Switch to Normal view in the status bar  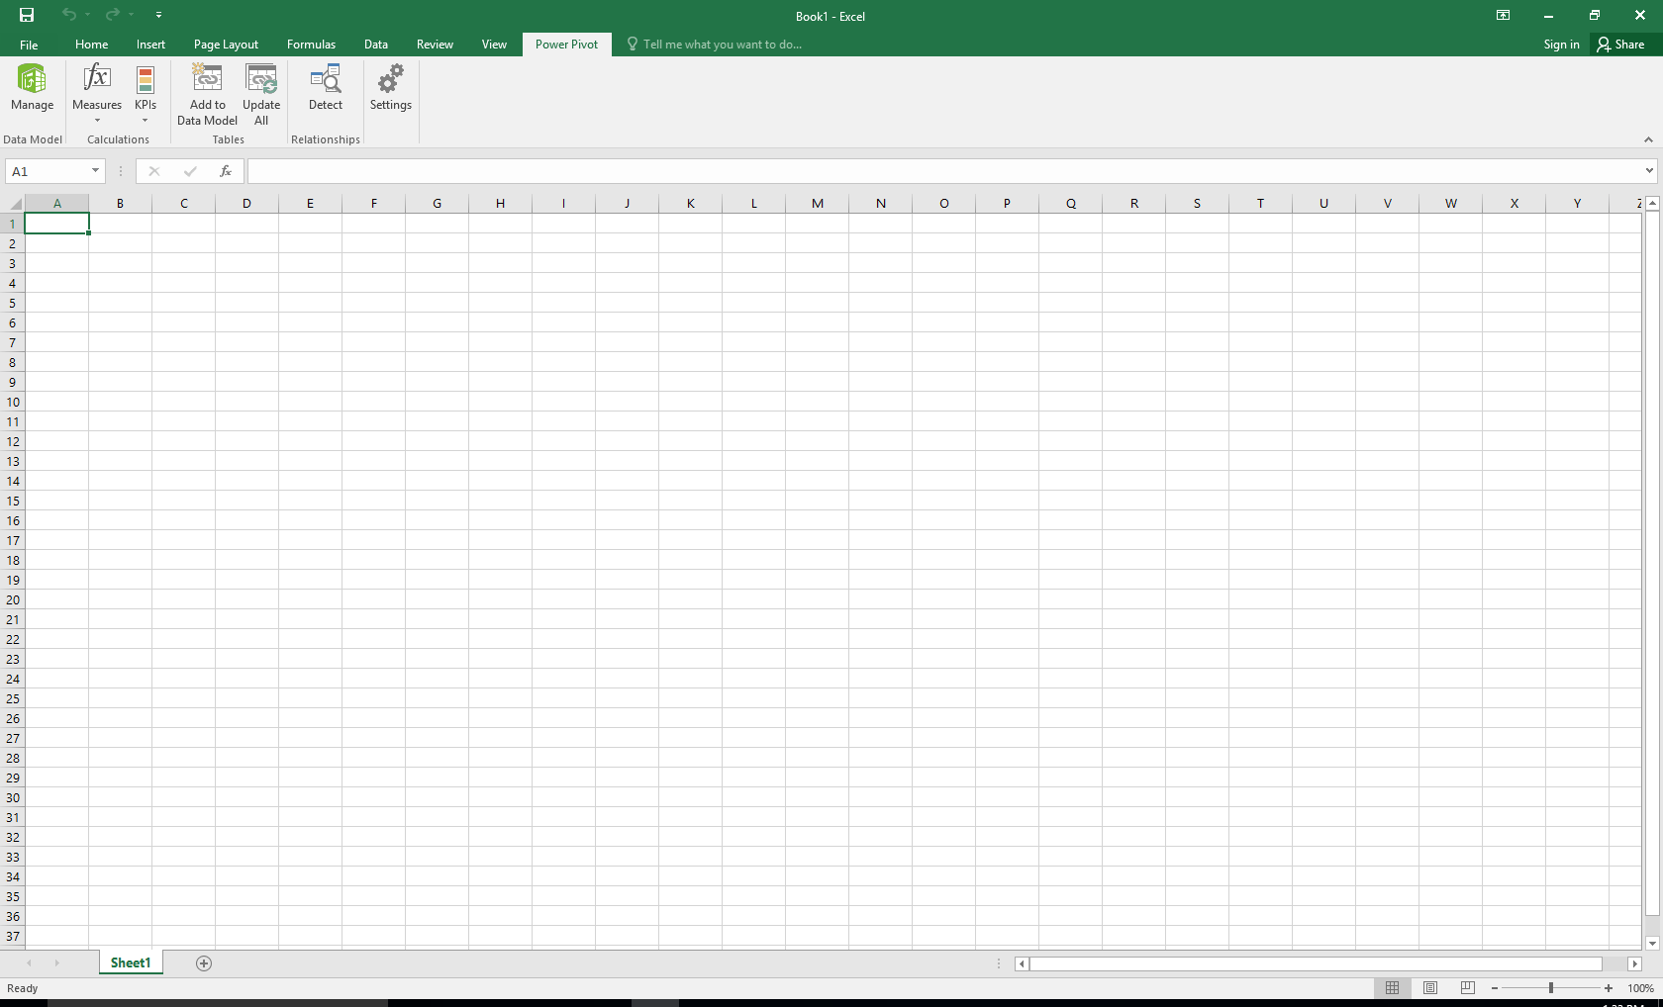pos(1393,987)
